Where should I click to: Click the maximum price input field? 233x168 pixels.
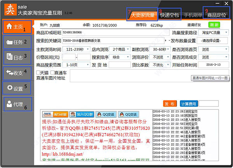(x=83, y=57)
